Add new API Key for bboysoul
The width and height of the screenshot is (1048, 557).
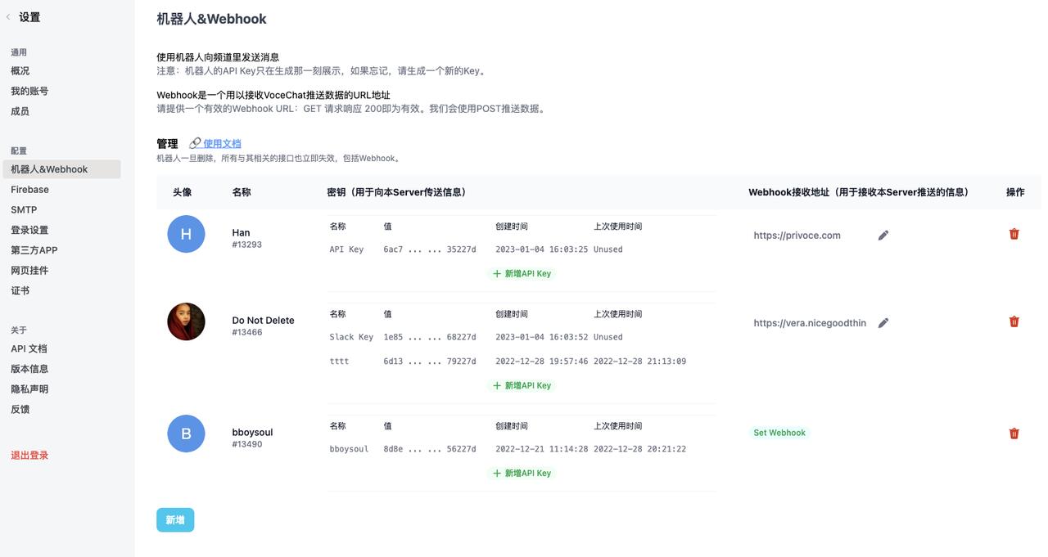click(x=522, y=473)
